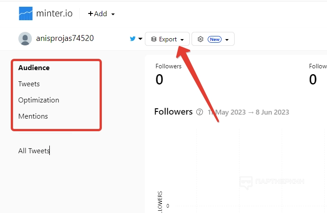This screenshot has height=213, width=327.
Task: Select Optimization in the sidebar
Action: (39, 100)
